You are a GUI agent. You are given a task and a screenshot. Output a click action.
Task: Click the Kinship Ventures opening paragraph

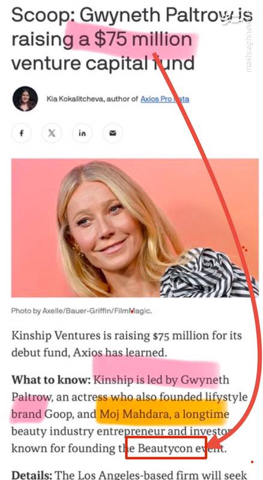[127, 344]
